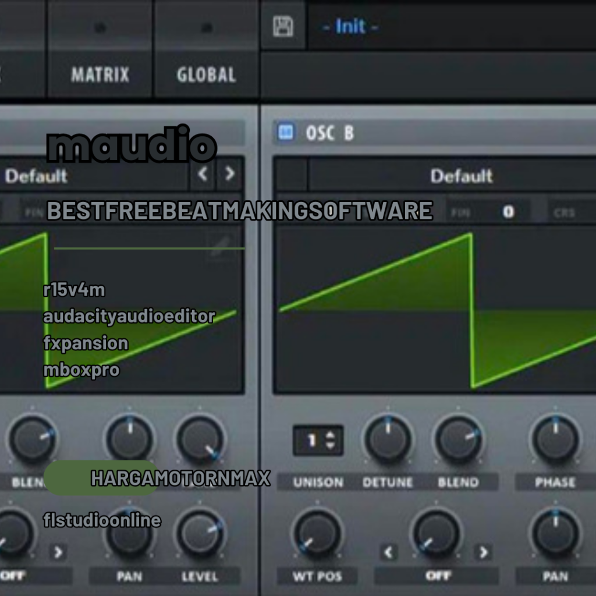
Task: Click the OSC B sawtooth waveform display
Action: [x=435, y=310]
